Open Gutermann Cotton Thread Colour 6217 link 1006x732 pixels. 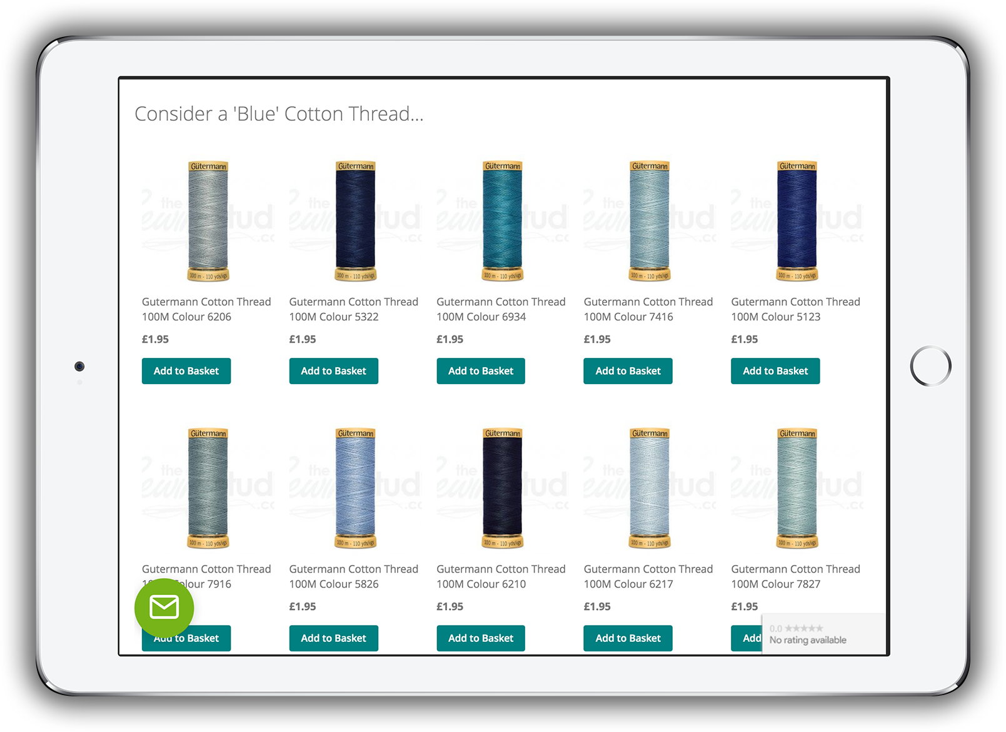click(648, 576)
